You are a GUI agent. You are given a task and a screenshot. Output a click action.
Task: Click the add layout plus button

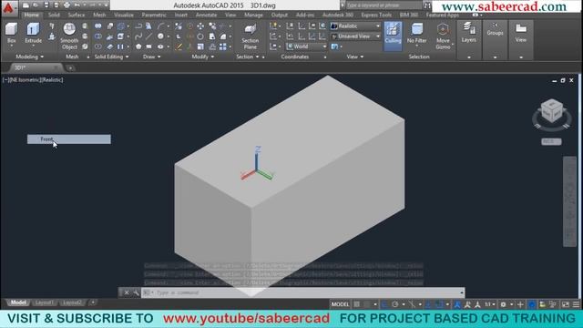pos(93,302)
